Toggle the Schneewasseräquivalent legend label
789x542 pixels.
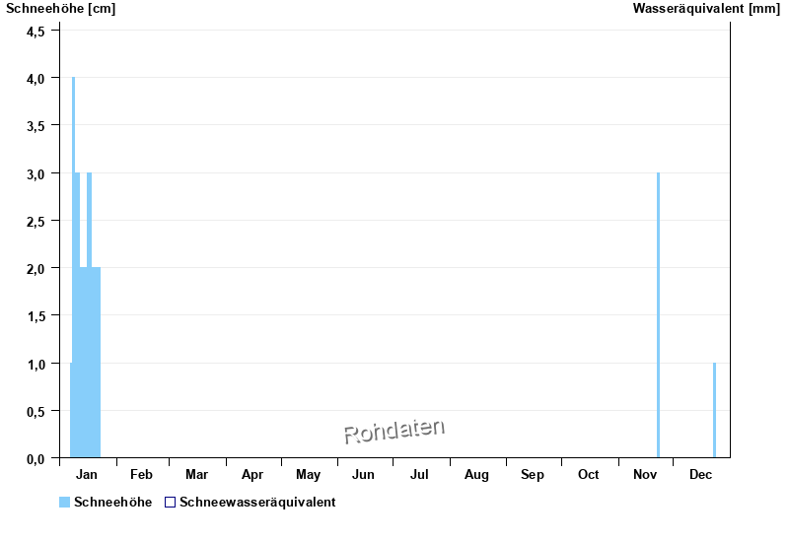tap(257, 503)
